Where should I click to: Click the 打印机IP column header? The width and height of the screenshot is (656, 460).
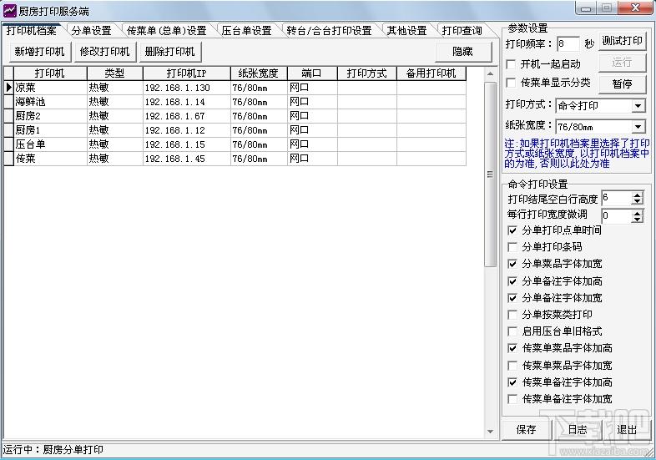[187, 73]
